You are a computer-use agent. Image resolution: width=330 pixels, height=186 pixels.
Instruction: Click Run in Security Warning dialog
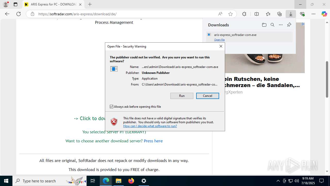click(182, 96)
